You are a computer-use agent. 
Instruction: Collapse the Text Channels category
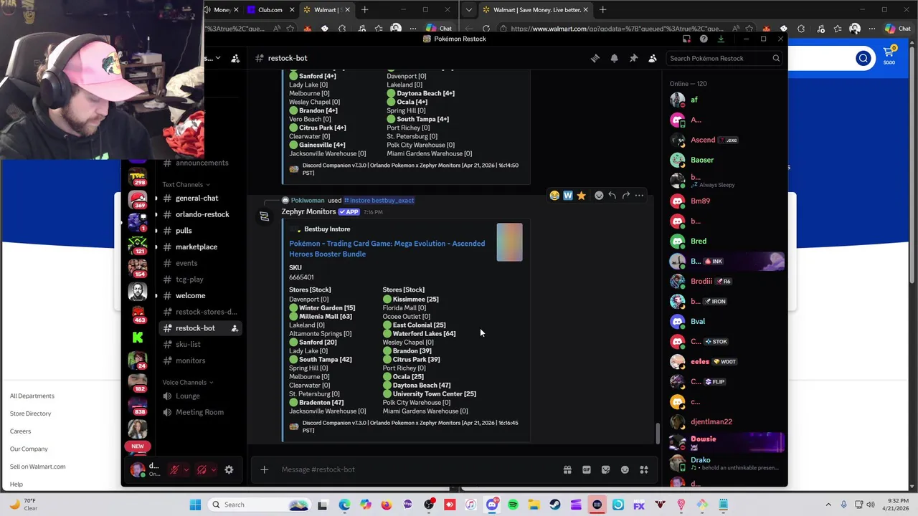click(x=186, y=184)
